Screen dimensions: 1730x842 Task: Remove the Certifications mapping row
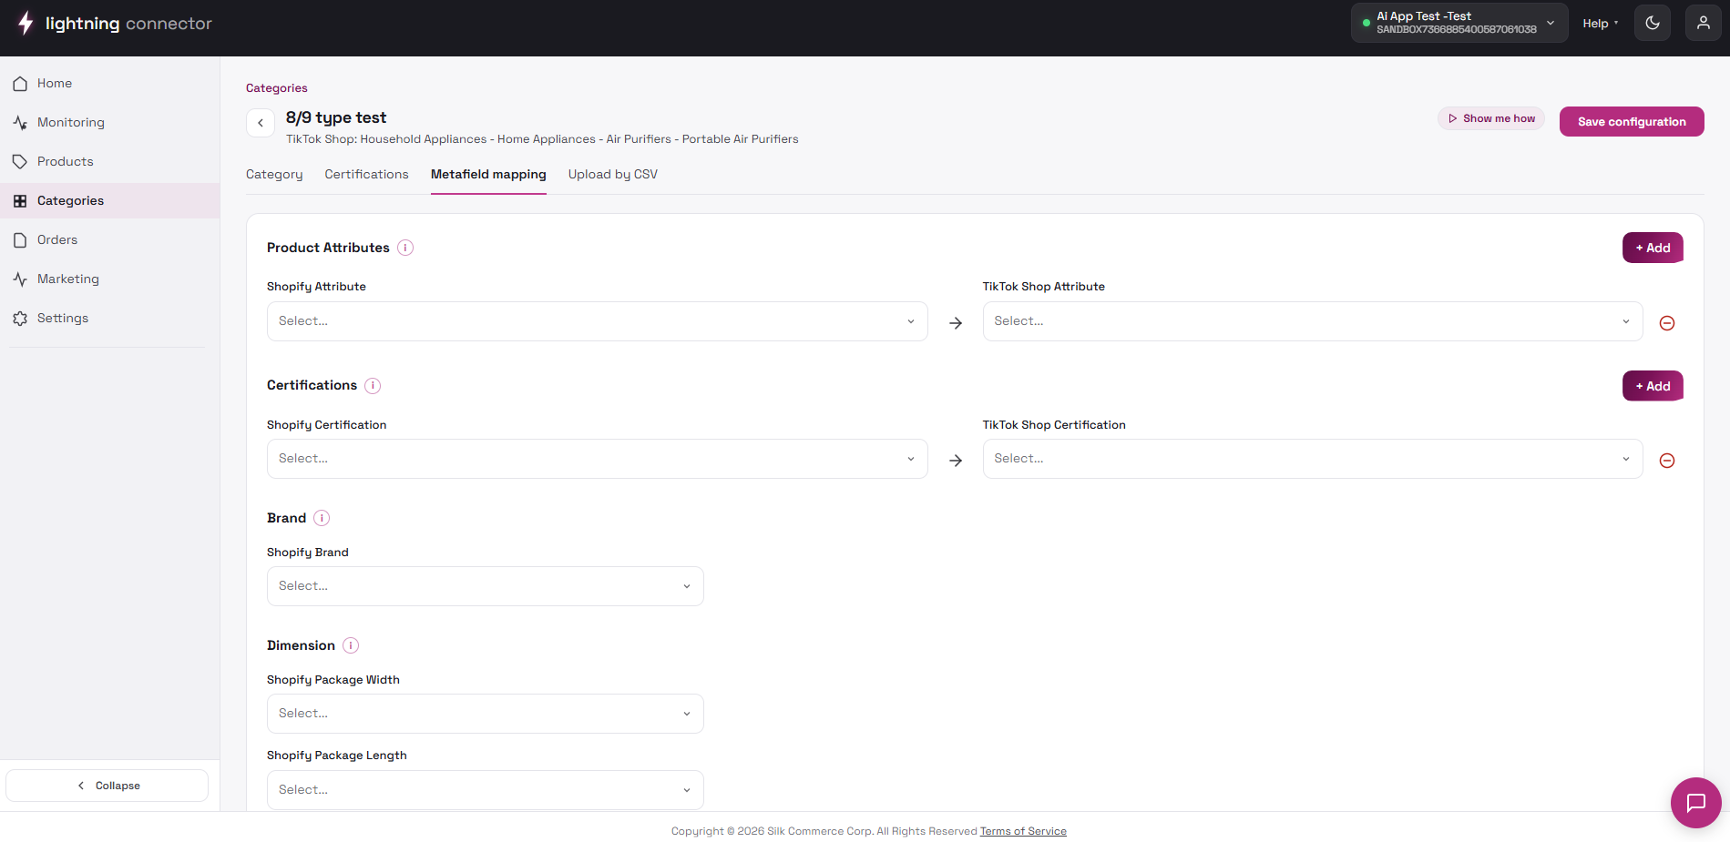(x=1667, y=461)
